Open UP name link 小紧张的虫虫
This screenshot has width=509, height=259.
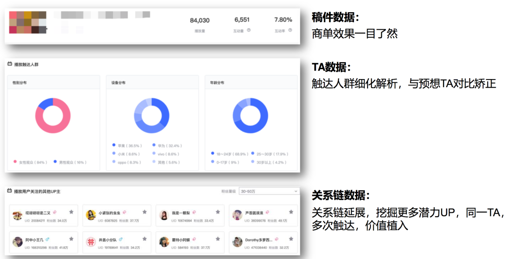tap(109, 213)
